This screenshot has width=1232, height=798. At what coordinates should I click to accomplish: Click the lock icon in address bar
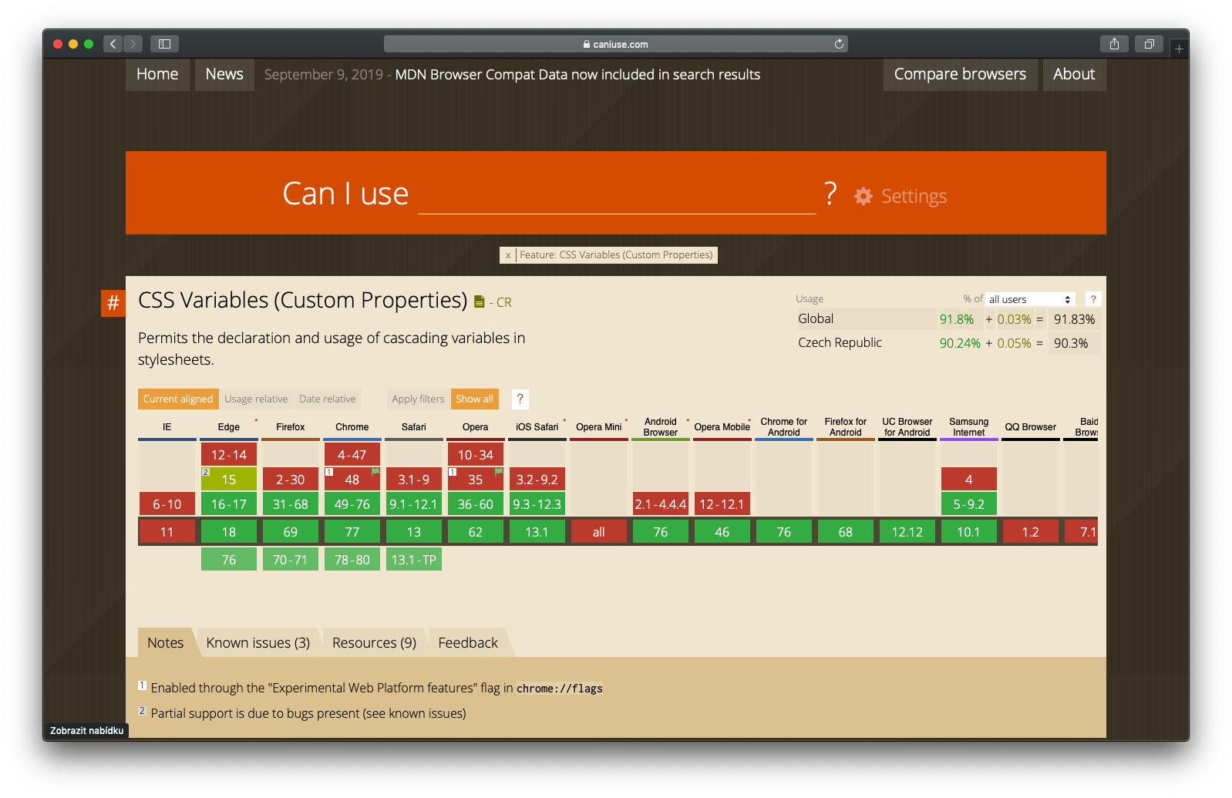[x=587, y=45]
